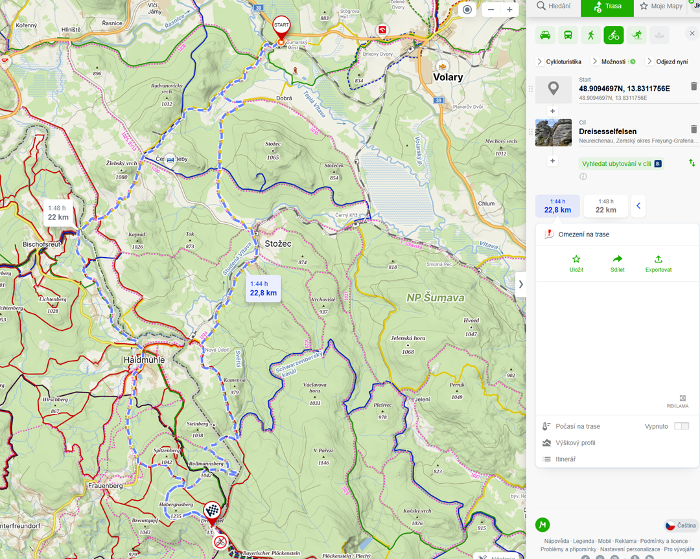Open the Pro vývojáře link
The image size is (700, 559).
pos(679,549)
